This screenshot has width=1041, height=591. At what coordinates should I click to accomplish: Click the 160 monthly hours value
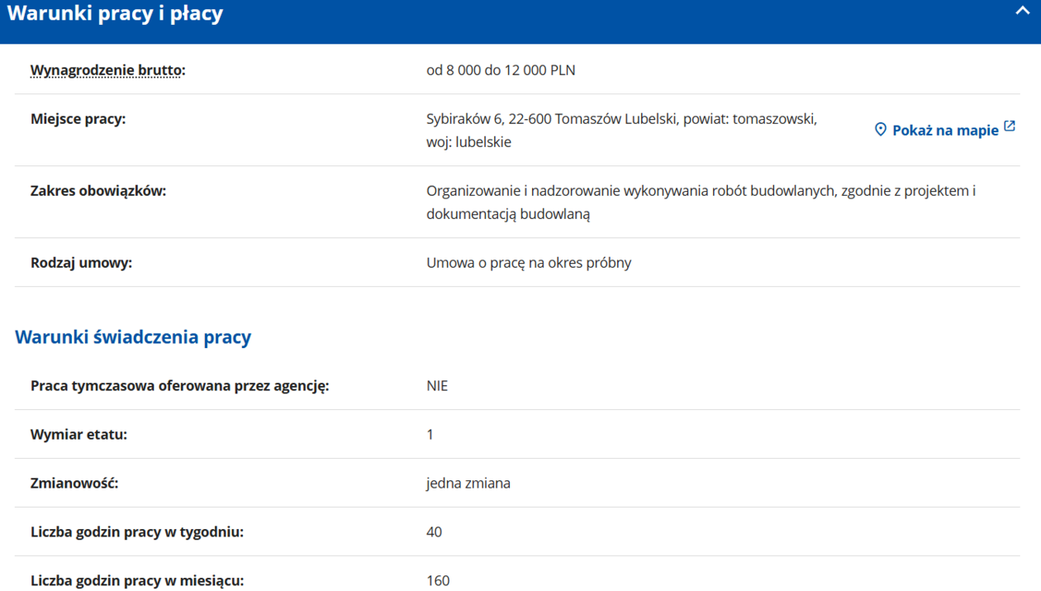(x=438, y=580)
